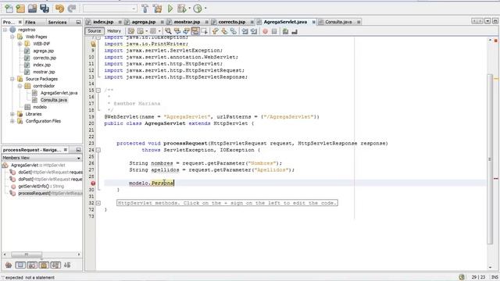Viewport: 500px width, 281px height.
Task: Toggle Highlight Search editor icon
Action: (195, 31)
